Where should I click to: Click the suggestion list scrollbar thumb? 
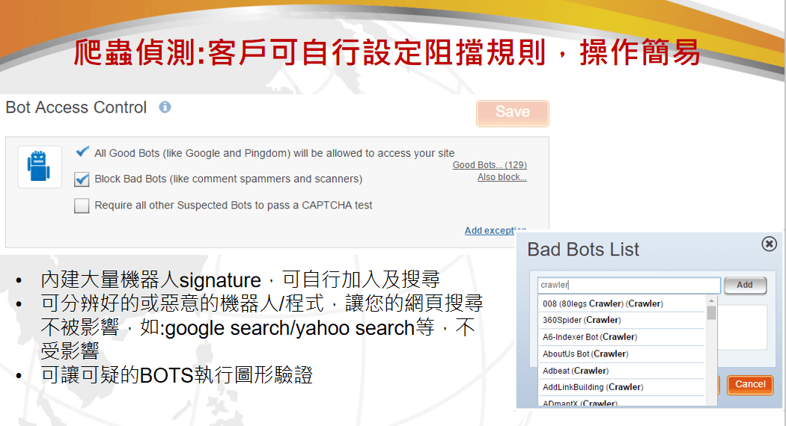click(x=711, y=313)
